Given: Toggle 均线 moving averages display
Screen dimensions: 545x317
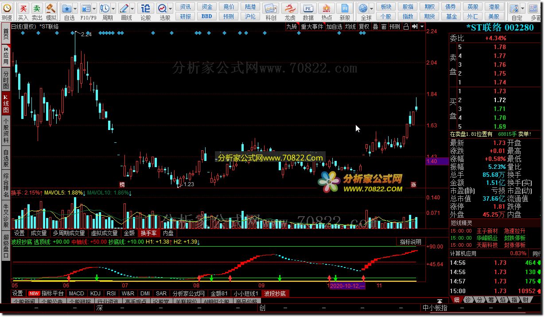Looking at the screenshot, I should coord(350,27).
